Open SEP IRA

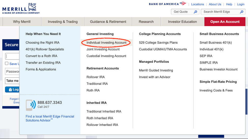(206, 56)
